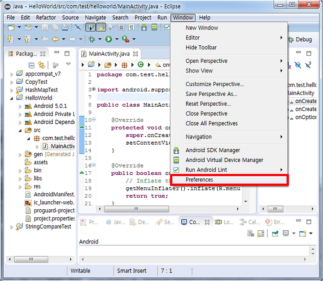Open the Editor submenu

[230, 38]
